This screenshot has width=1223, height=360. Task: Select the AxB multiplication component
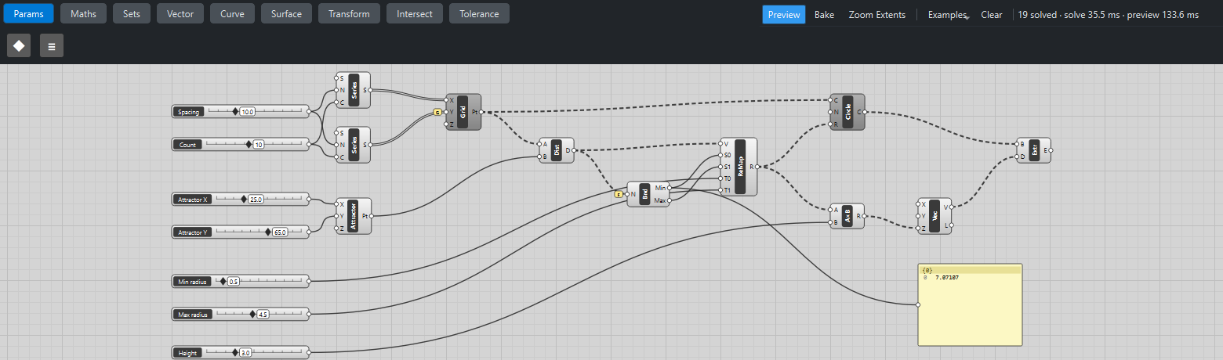[x=847, y=215]
